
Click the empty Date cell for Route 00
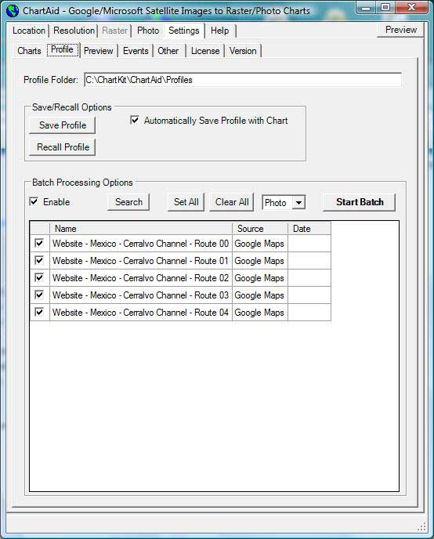pos(309,244)
